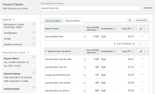Click 'Hide keywords in my account' option
155x94 pixels.
coord(18,78)
